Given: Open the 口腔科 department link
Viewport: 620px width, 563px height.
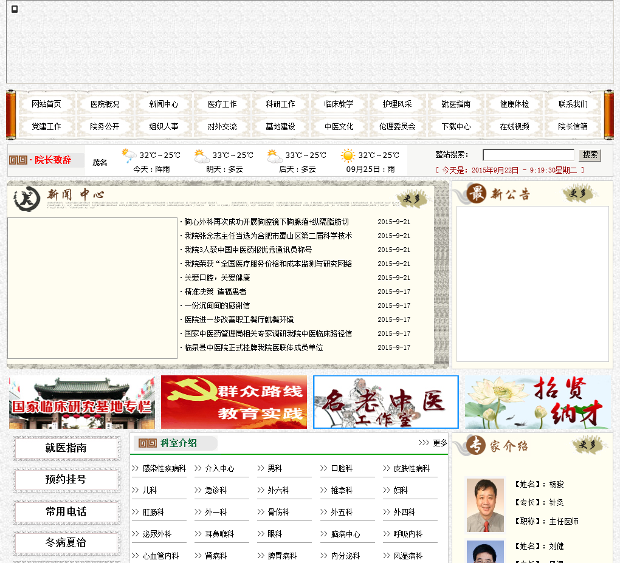Looking at the screenshot, I should coord(342,469).
